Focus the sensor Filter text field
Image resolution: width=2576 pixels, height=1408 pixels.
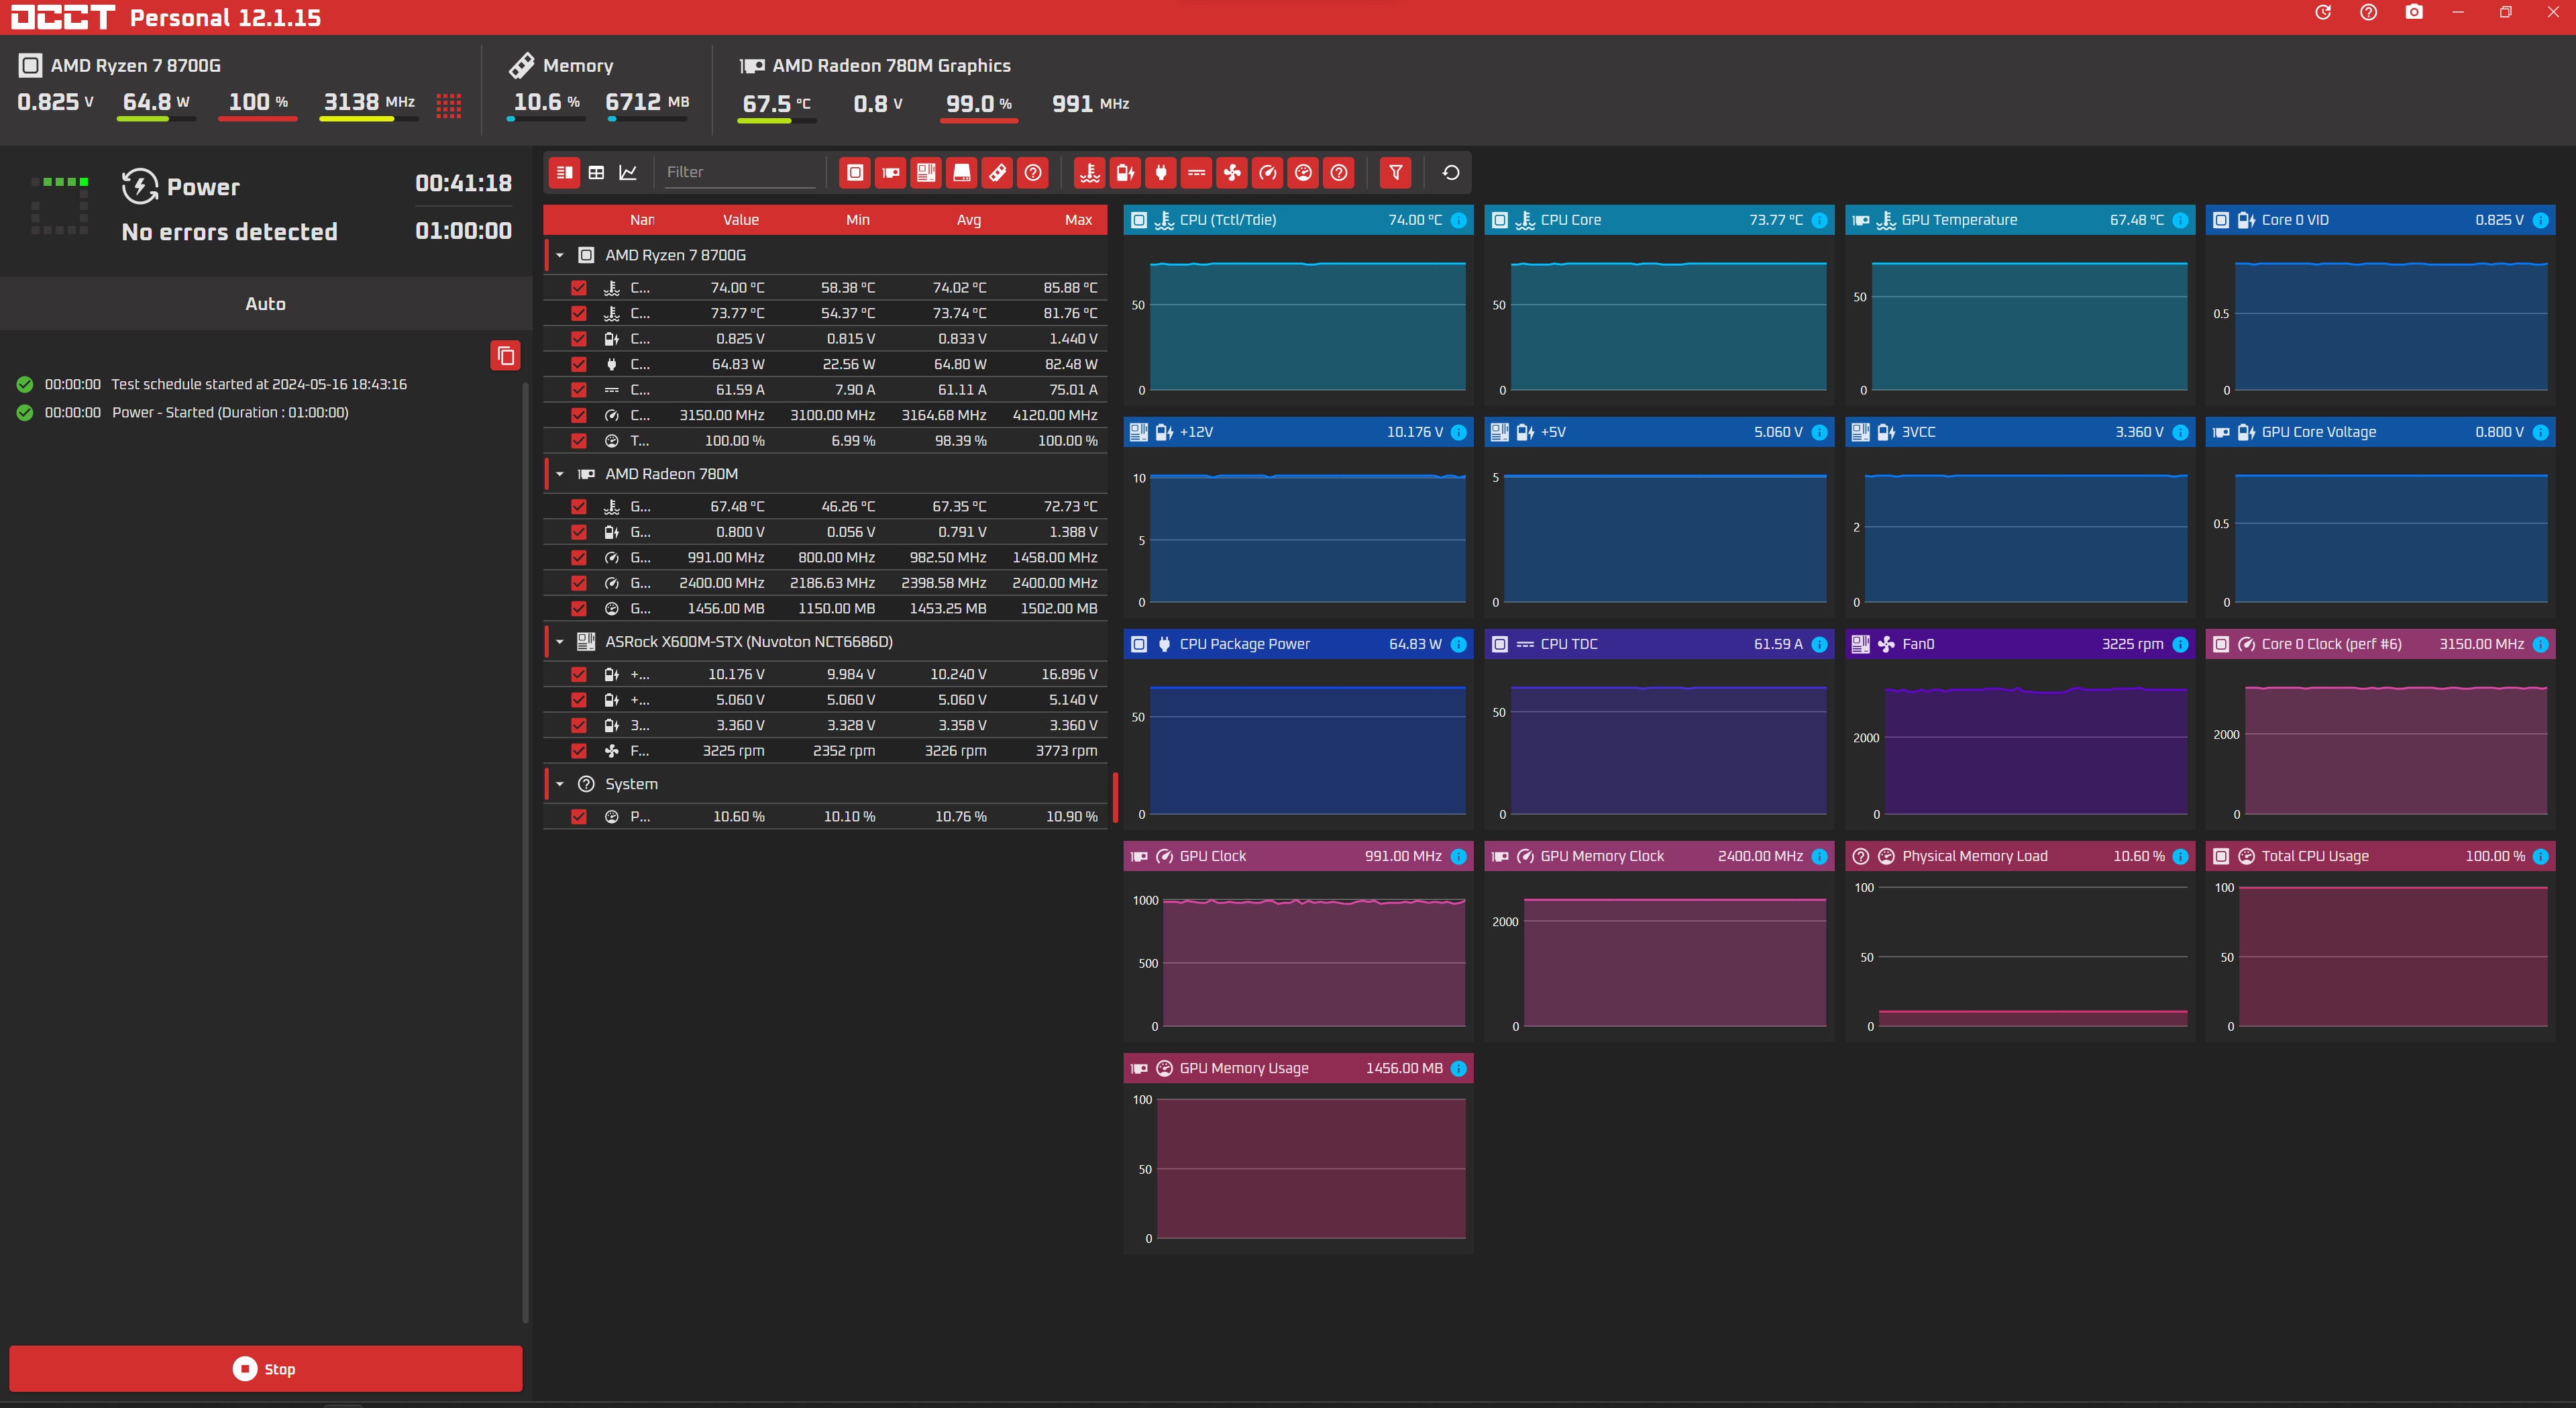coord(740,172)
